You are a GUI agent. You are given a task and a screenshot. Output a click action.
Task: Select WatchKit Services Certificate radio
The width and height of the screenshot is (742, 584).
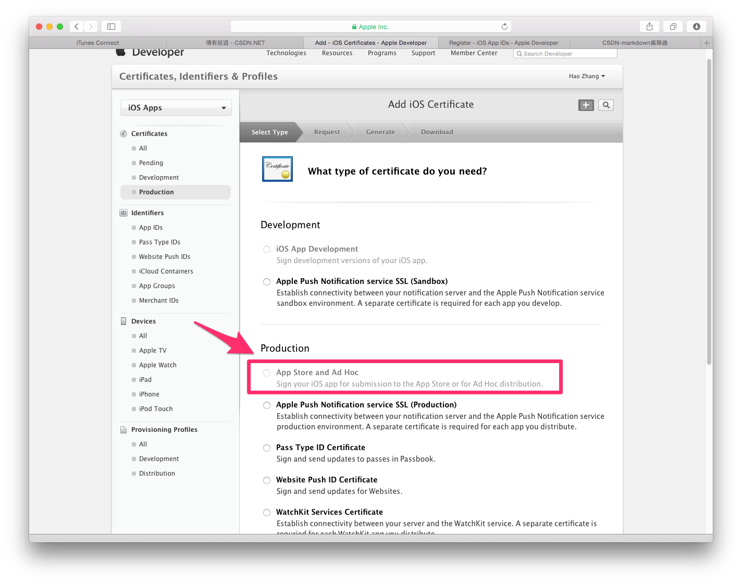coord(267,513)
